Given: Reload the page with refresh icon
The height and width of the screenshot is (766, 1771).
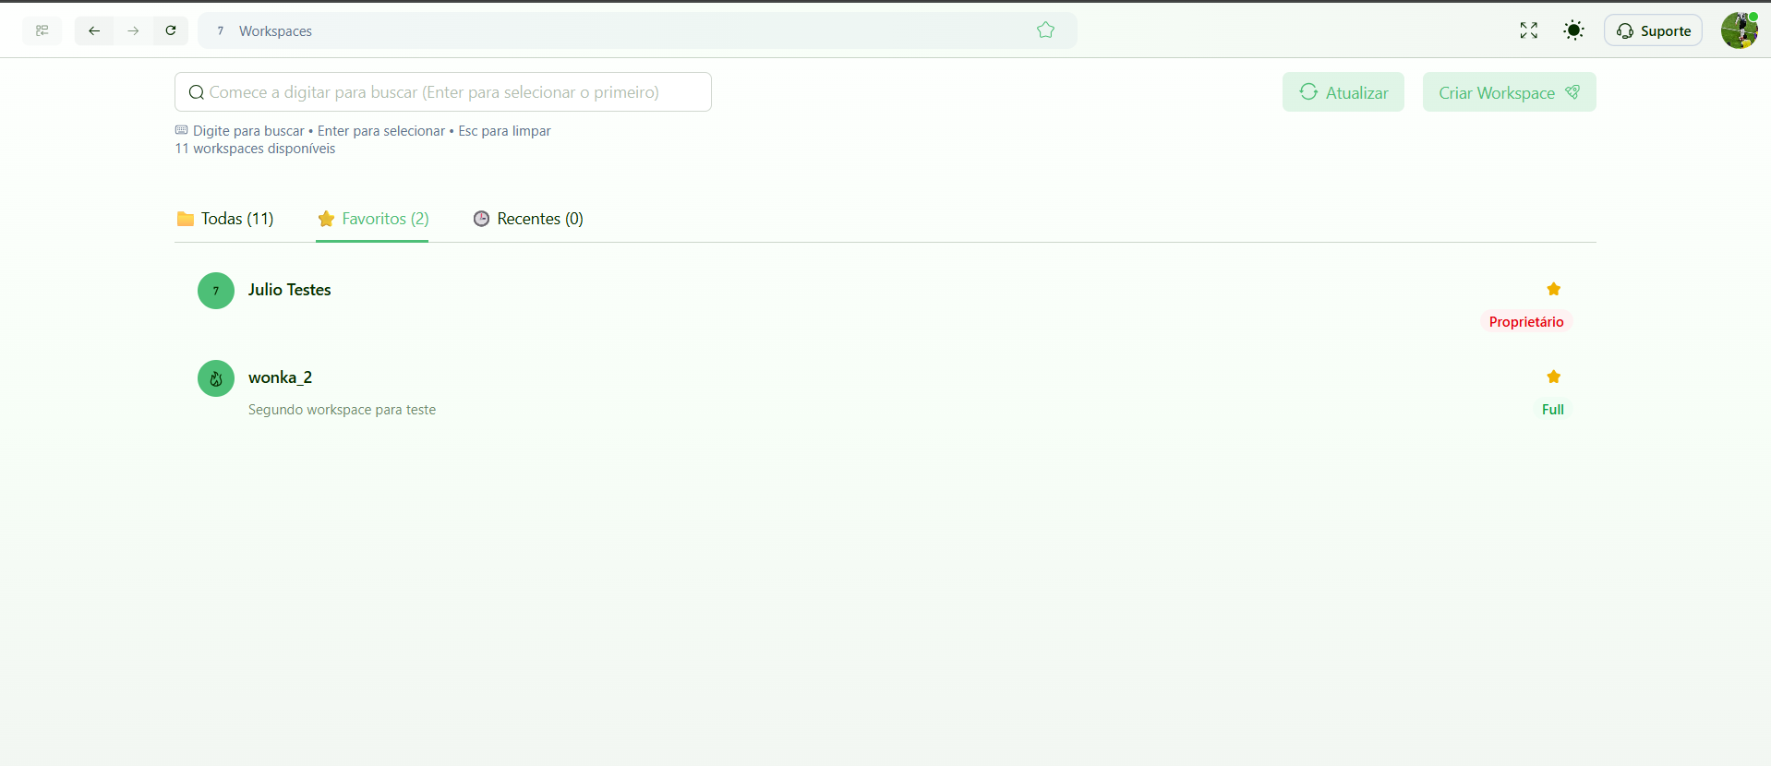Looking at the screenshot, I should (171, 30).
